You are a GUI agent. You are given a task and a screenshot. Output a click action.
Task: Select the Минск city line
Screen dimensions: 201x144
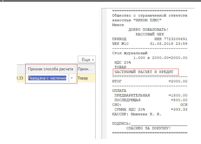pos(118,25)
